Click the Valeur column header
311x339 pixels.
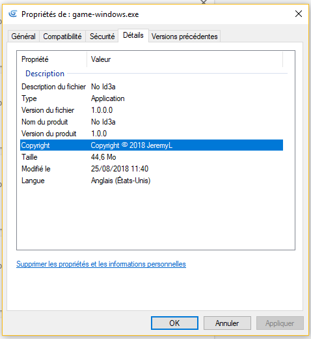pyautogui.click(x=185, y=59)
